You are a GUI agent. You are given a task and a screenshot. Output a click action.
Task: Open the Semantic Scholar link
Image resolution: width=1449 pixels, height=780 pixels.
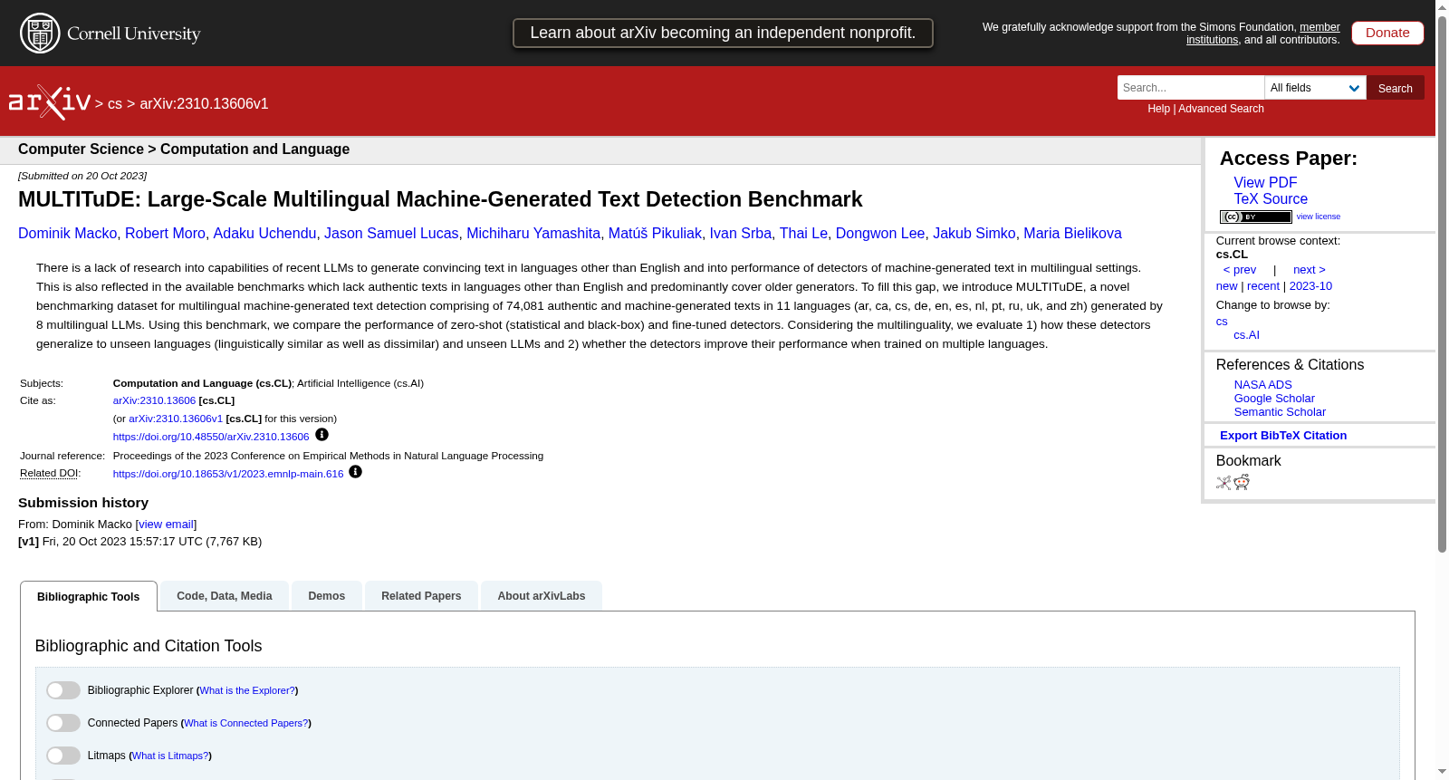click(x=1280, y=412)
